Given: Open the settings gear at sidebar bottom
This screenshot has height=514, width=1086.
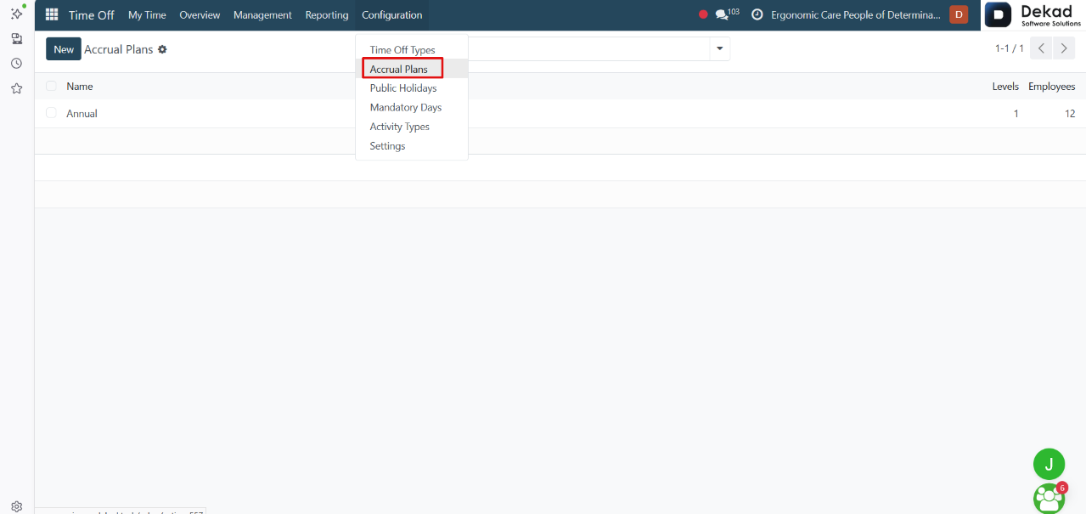Looking at the screenshot, I should click(16, 506).
